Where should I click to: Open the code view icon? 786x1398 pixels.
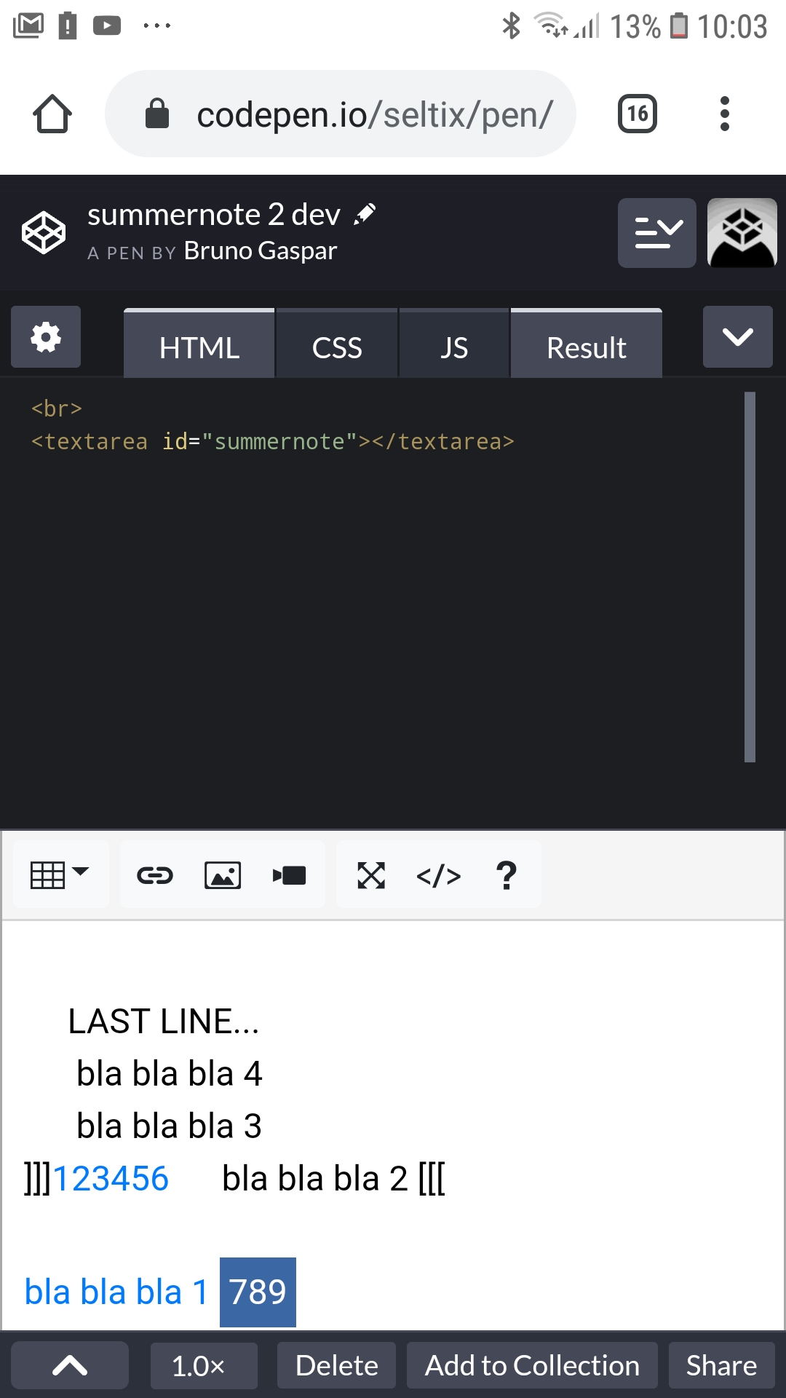(x=437, y=874)
